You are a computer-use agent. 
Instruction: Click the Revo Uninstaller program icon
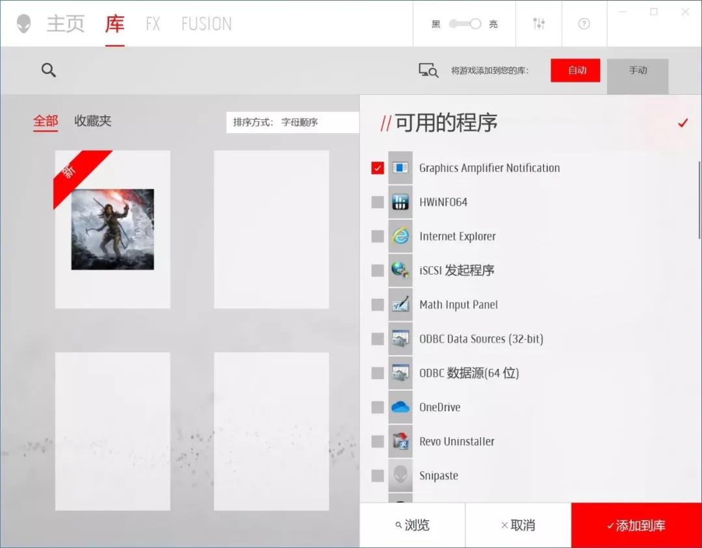[400, 441]
